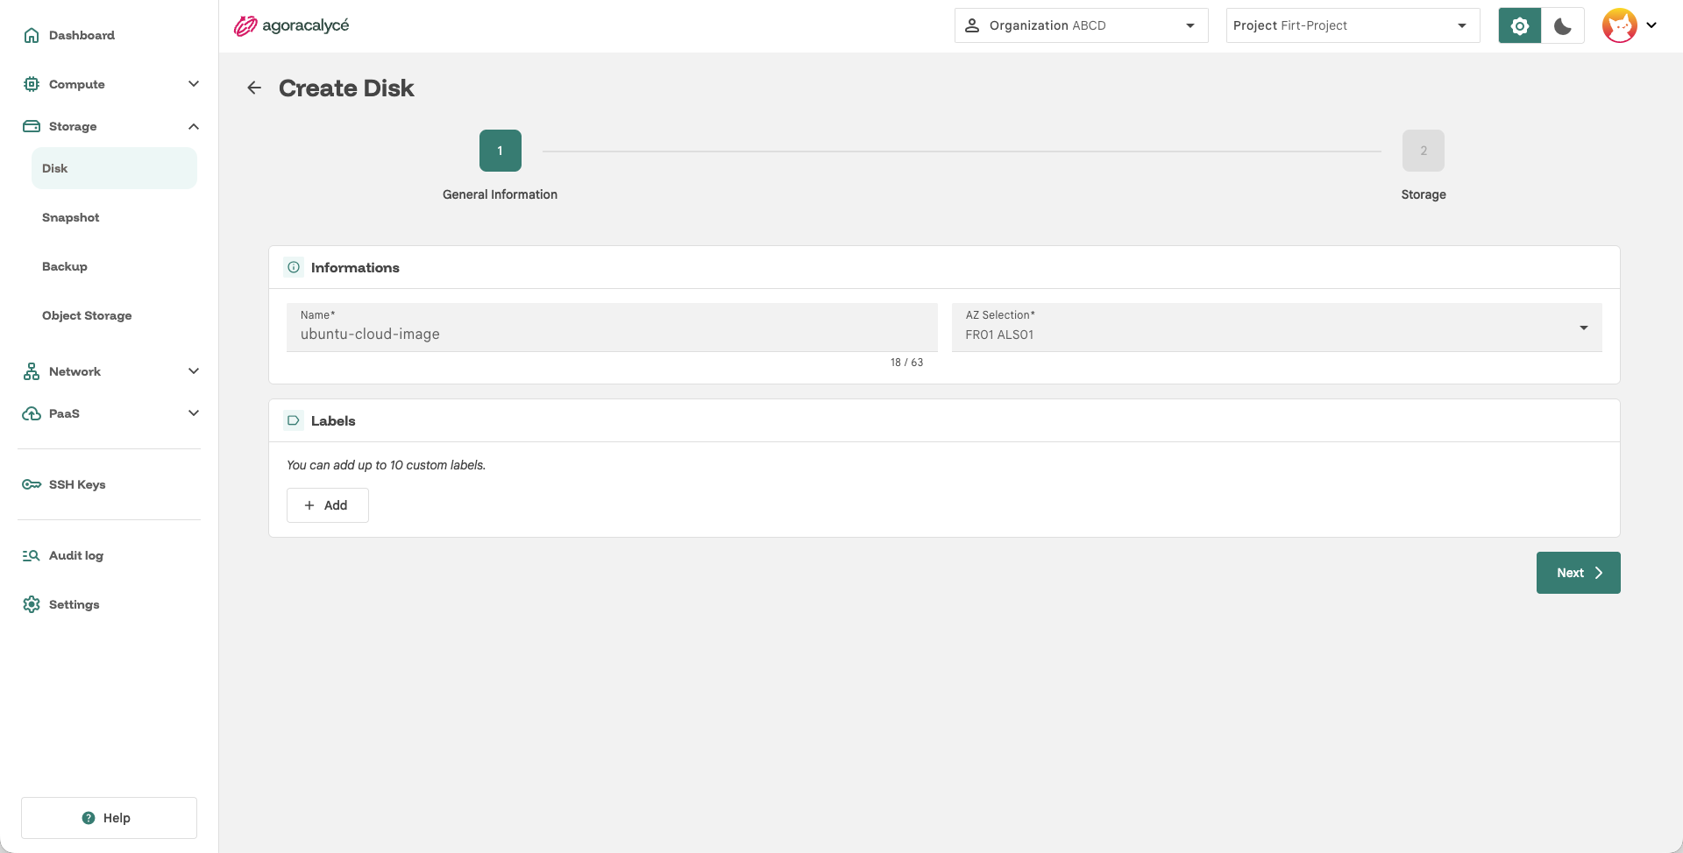Click step 1 General Information marker
Image resolution: width=1683 pixels, height=853 pixels.
coord(500,151)
